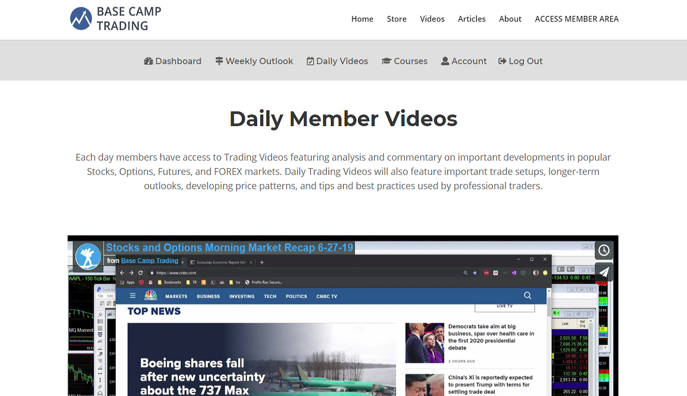Open the Store menu item
This screenshot has width=687, height=396.
pyautogui.click(x=397, y=19)
